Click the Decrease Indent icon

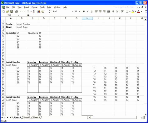pyautogui.click(x=122, y=12)
